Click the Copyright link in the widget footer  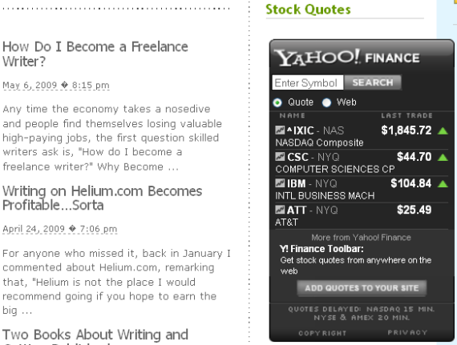(322, 333)
